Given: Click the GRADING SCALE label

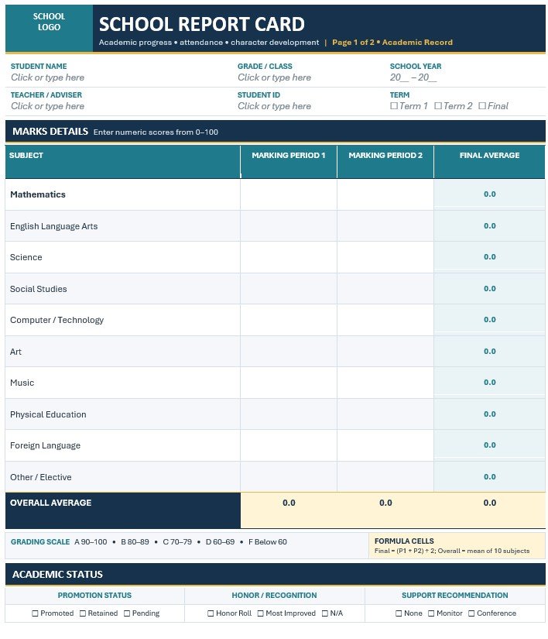Looking at the screenshot, I should tap(40, 542).
